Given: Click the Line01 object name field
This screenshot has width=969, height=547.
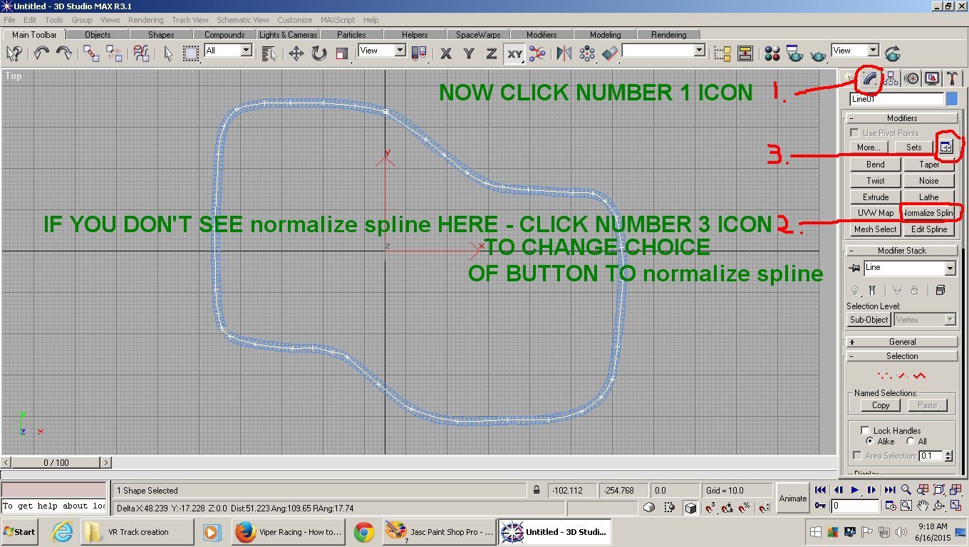Looking at the screenshot, I should point(896,100).
